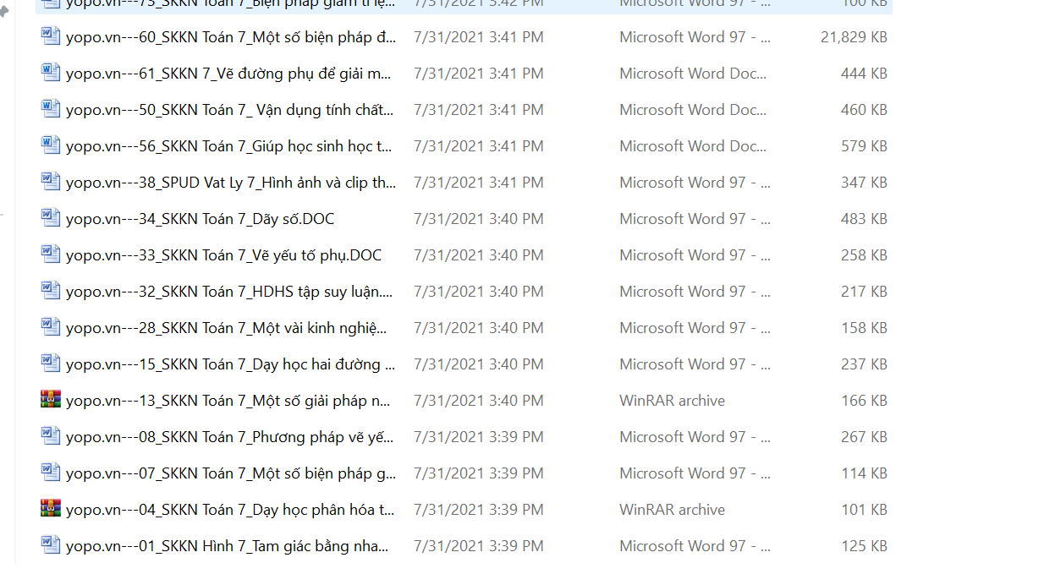
Task: Select file 33_SKKN Toán 7_Vẽ yếu tố phụ.DOC
Action: [x=223, y=255]
